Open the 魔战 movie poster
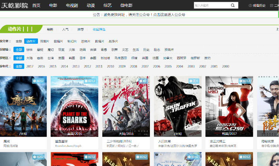 [x=23, y=106]
